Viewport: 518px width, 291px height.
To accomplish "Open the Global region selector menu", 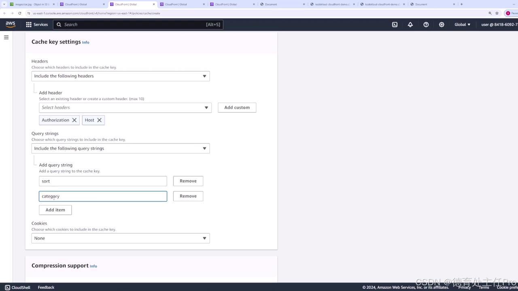I will pos(462,24).
